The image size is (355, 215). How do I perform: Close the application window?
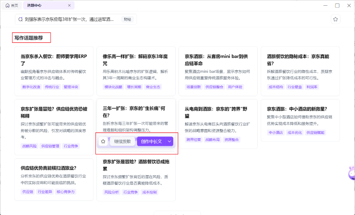pos(349,5)
